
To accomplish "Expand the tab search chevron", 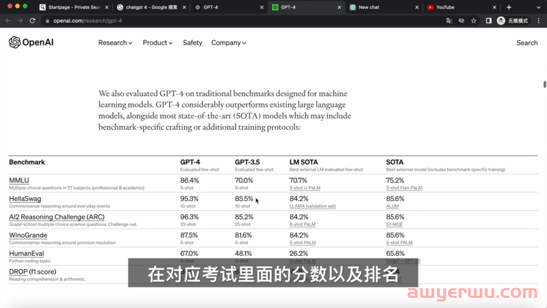I will [538, 7].
